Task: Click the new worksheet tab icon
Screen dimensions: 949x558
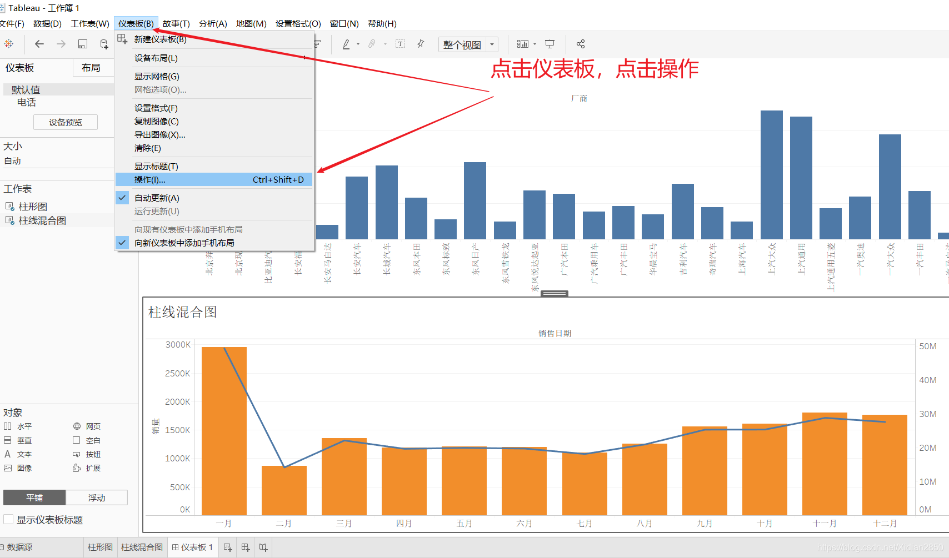Action: click(228, 547)
